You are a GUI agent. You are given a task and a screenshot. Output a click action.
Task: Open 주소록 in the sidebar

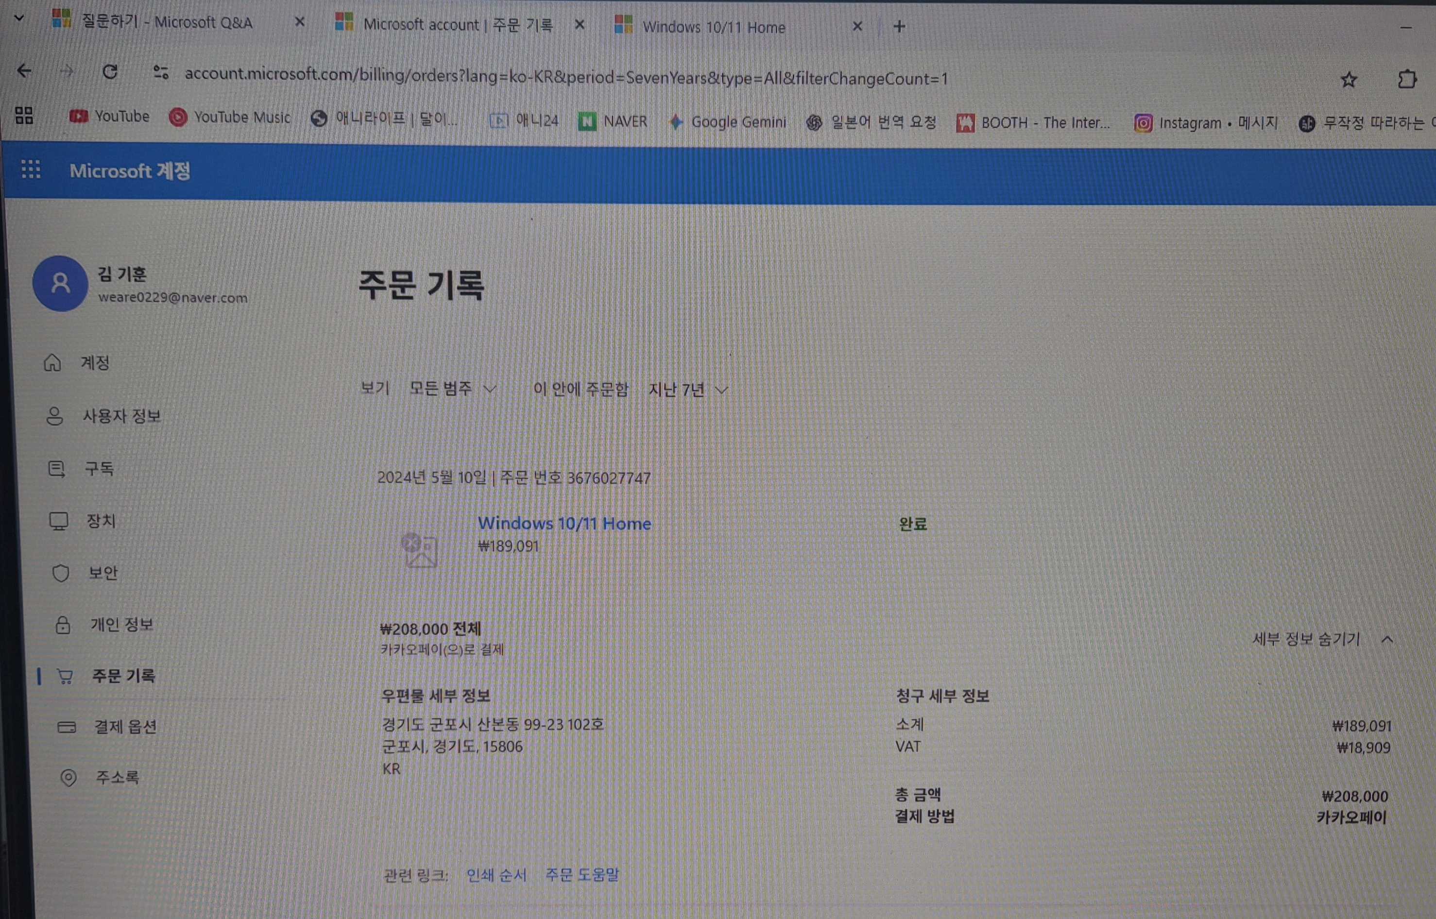point(100,777)
